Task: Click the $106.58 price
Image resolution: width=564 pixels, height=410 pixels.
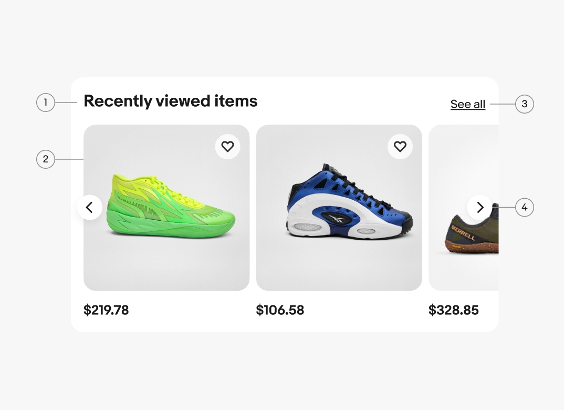Action: pos(280,310)
